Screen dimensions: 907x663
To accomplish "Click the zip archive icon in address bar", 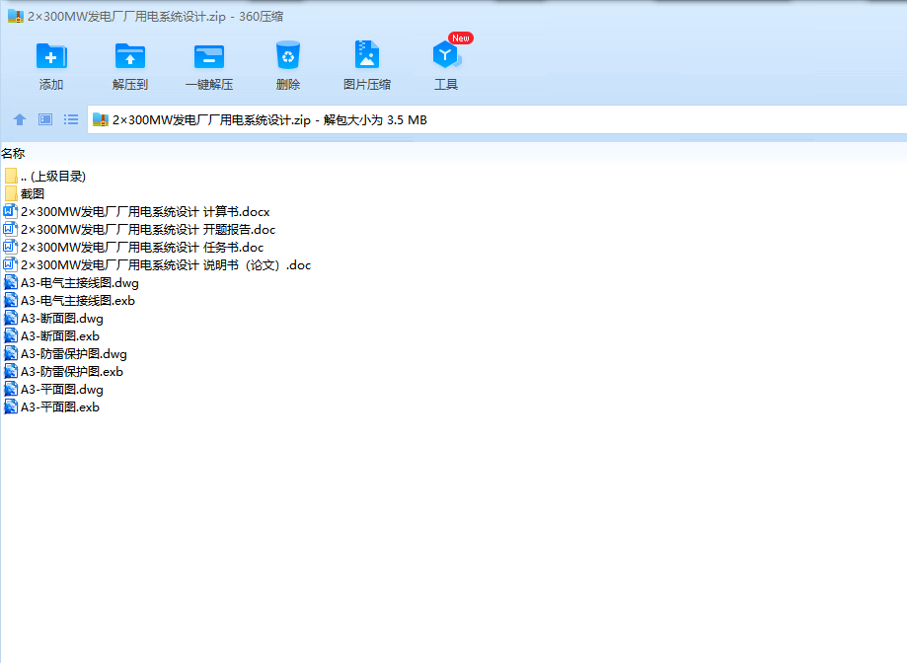I will coord(101,119).
